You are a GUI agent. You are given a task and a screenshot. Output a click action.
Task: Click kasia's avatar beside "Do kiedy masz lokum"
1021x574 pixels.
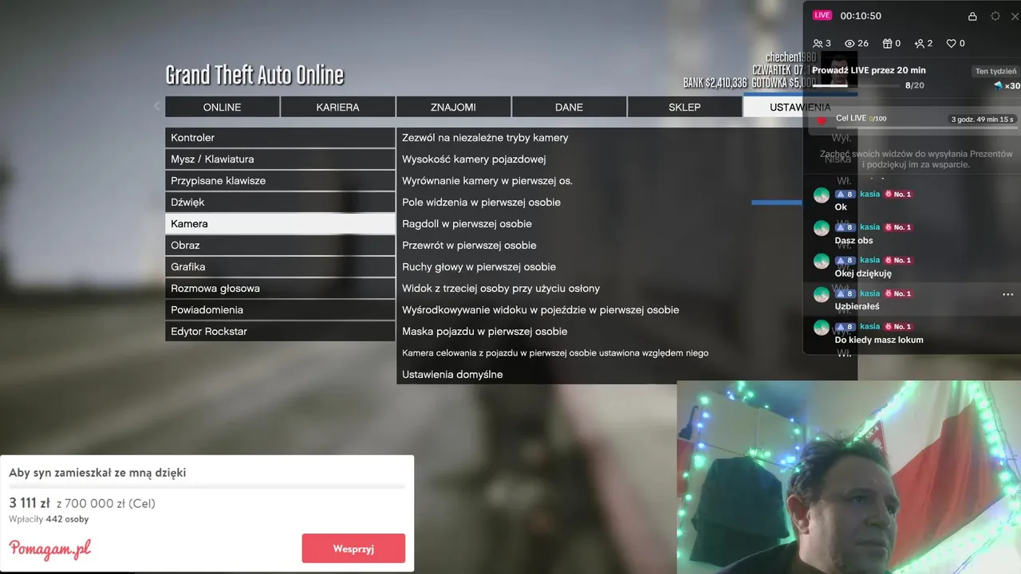[x=822, y=327]
